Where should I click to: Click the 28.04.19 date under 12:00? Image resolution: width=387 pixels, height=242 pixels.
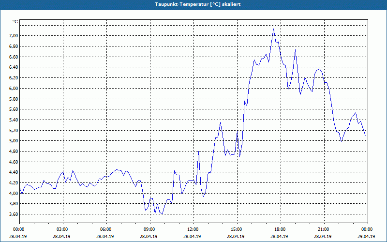(192, 236)
